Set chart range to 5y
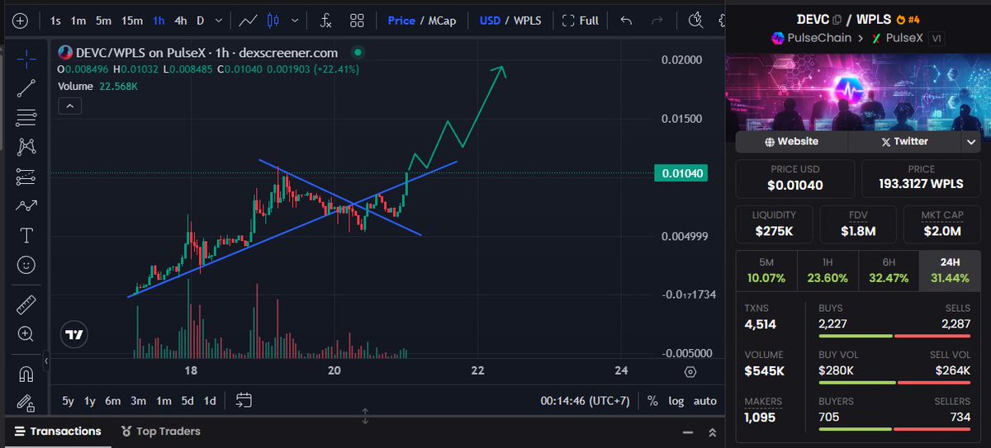This screenshot has width=991, height=448. [x=68, y=401]
